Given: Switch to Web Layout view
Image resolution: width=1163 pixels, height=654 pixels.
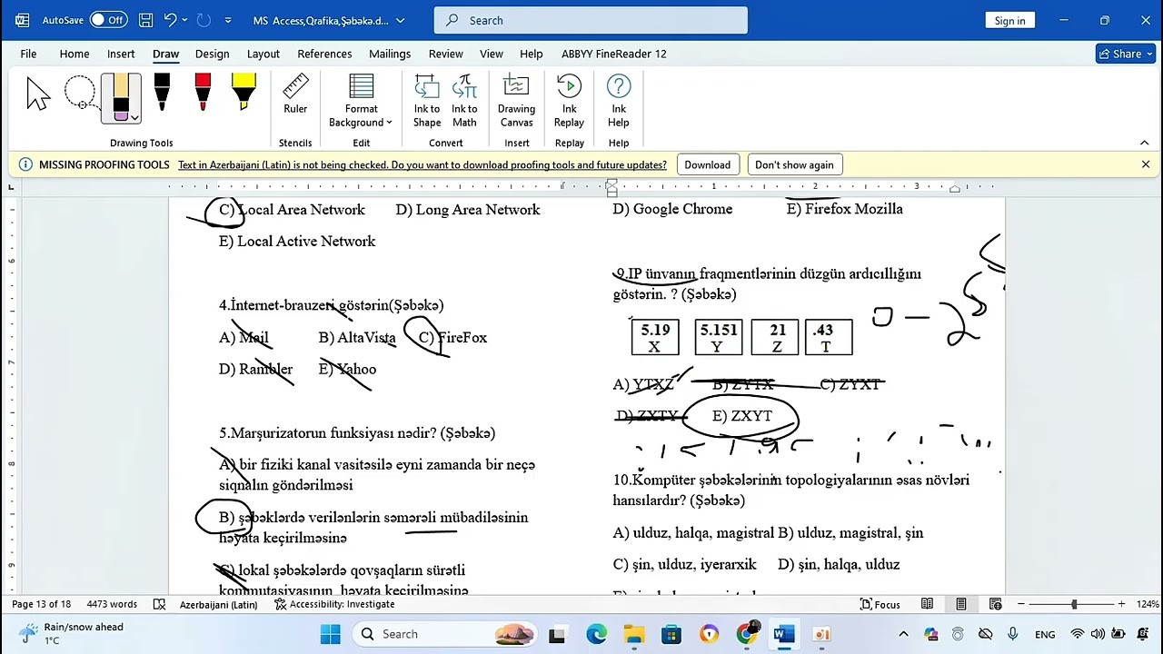Looking at the screenshot, I should 996,604.
